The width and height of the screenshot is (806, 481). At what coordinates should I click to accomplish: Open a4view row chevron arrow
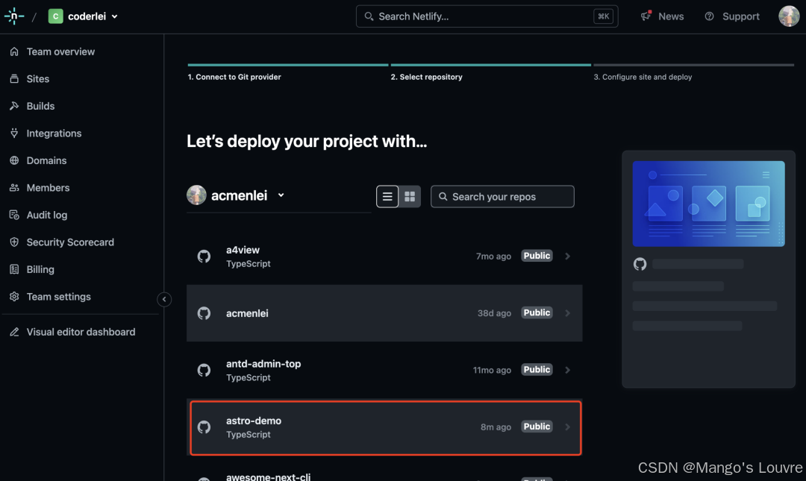pyautogui.click(x=567, y=256)
